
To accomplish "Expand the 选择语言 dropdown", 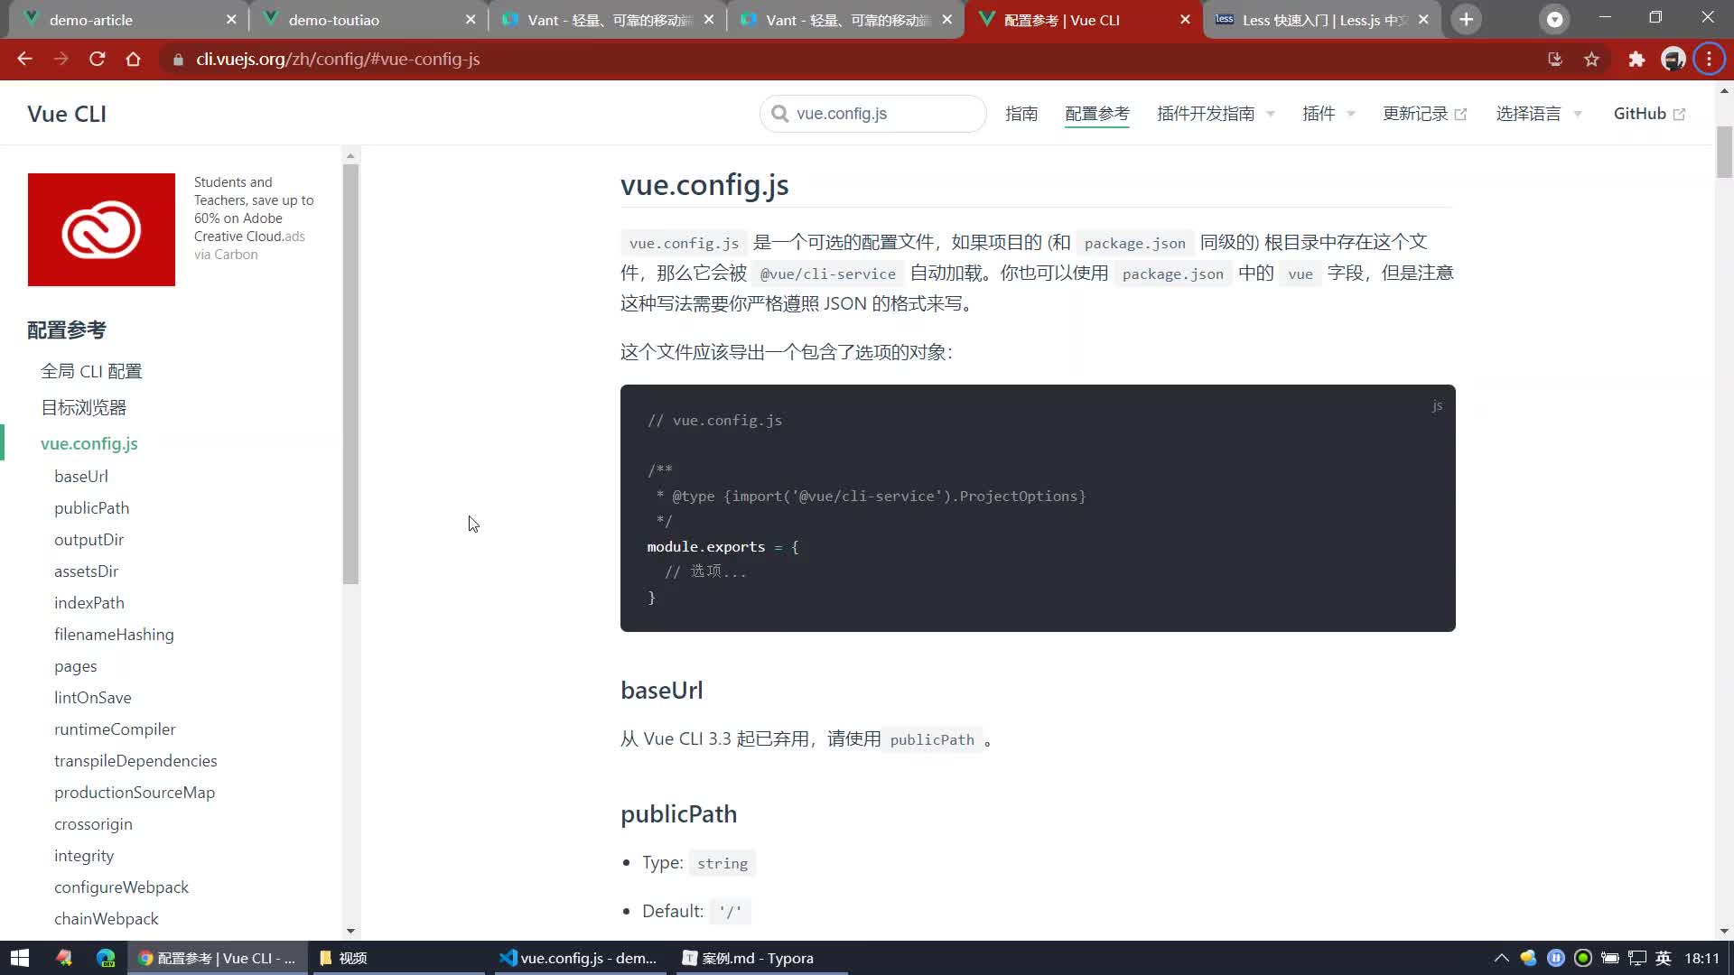I will pos(1539,114).
